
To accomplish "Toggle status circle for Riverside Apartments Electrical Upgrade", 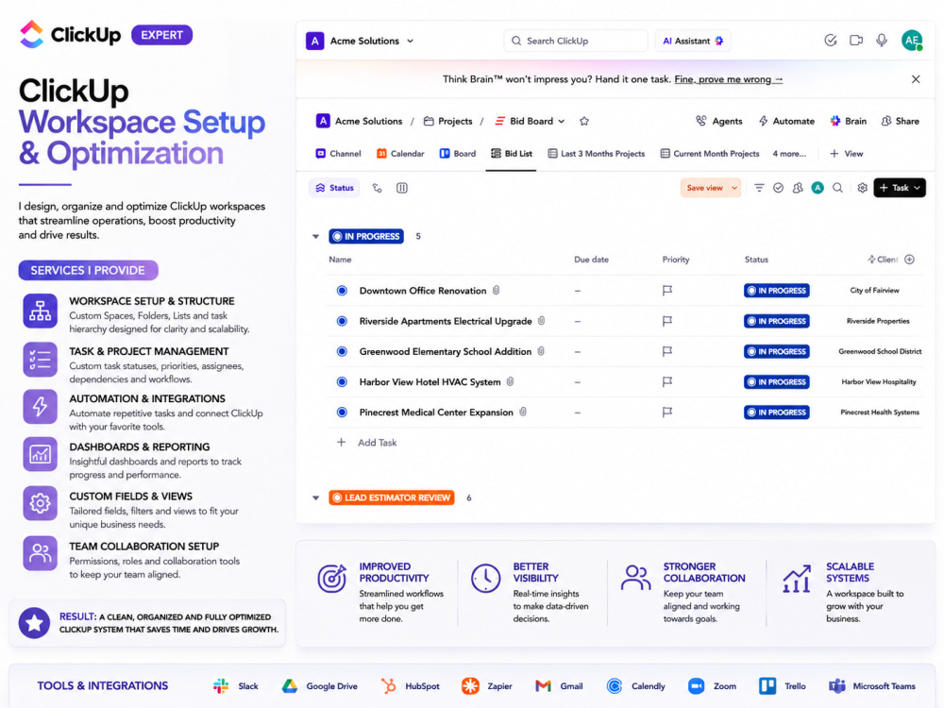I will [x=342, y=322].
